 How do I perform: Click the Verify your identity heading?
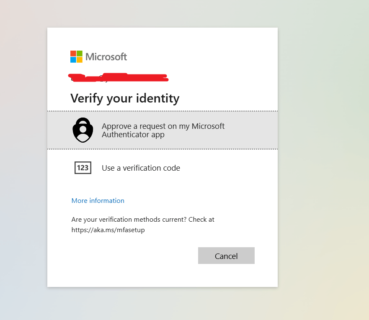(x=125, y=98)
